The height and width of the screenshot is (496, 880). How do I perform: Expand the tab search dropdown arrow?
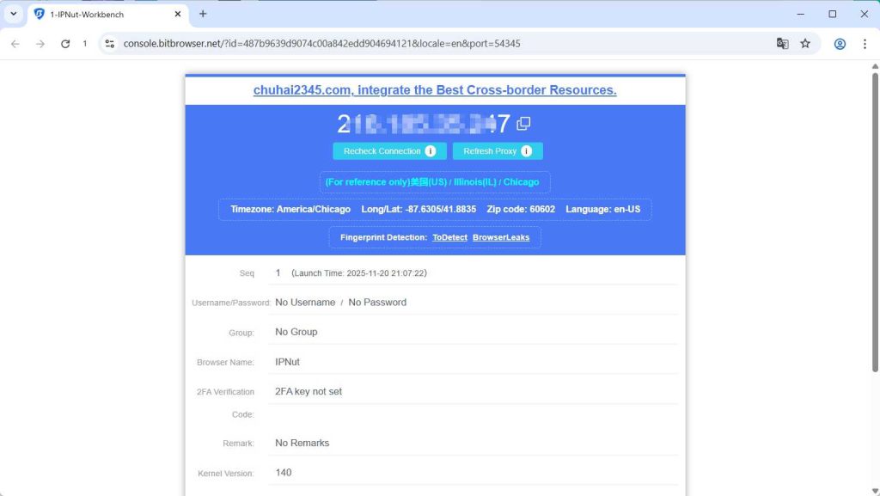pyautogui.click(x=13, y=14)
